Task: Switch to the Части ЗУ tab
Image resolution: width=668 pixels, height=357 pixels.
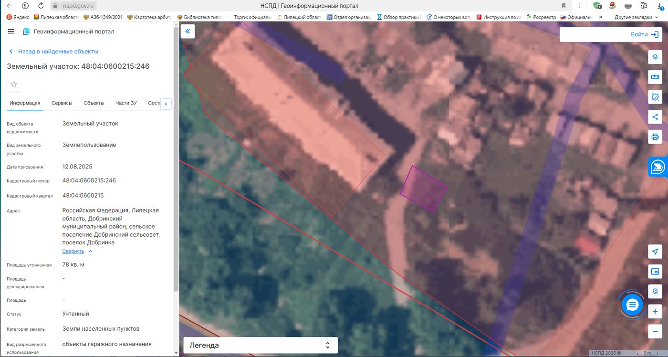Action: point(126,103)
